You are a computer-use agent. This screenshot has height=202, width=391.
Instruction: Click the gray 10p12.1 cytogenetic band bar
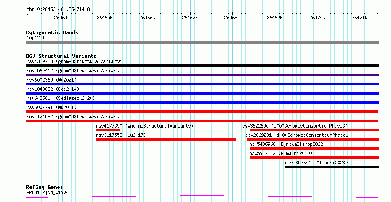pyautogui.click(x=202, y=43)
